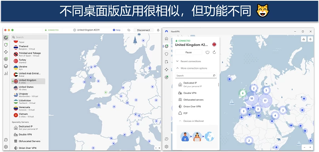Image resolution: width=319 pixels, height=152 pixels.
Task: Click the power disconnect icon beside Pause
Action: 207,52
